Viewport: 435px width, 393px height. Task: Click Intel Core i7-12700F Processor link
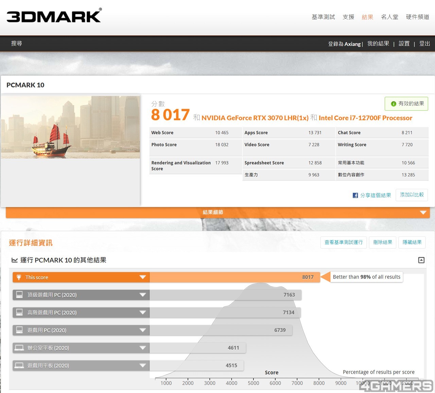coord(365,118)
